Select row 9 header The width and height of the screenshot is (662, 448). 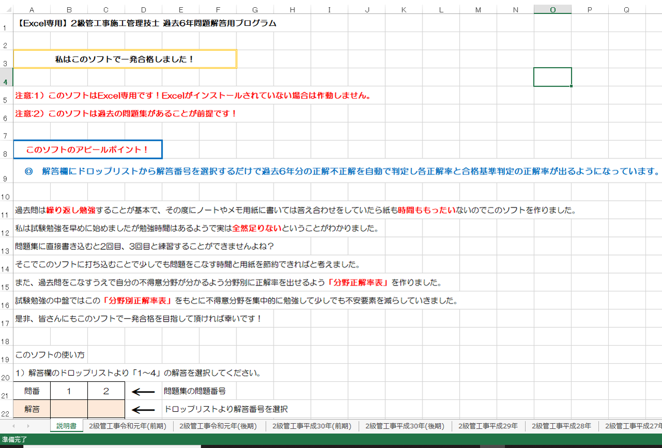coord(6,171)
